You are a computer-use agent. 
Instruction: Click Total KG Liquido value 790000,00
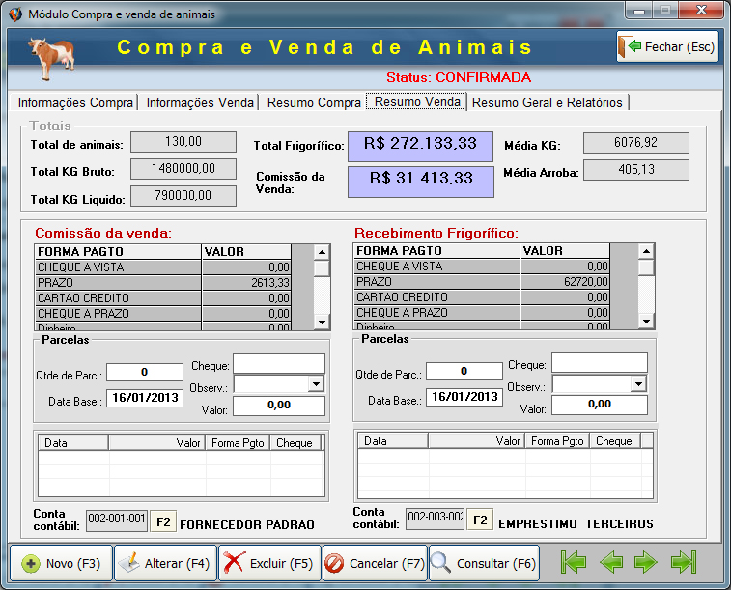point(183,196)
